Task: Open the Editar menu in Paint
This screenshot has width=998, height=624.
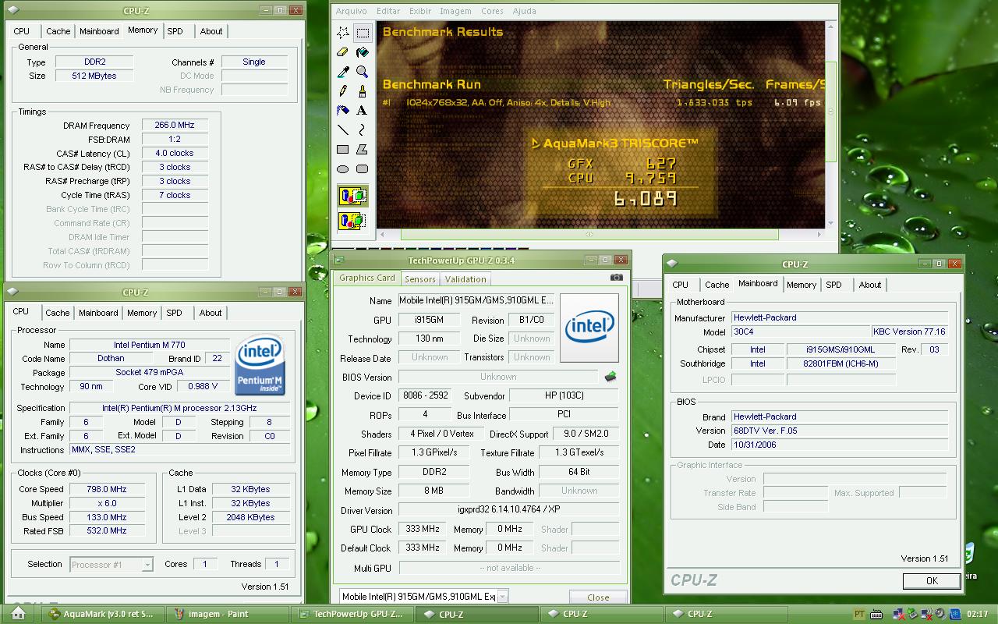Action: (388, 11)
